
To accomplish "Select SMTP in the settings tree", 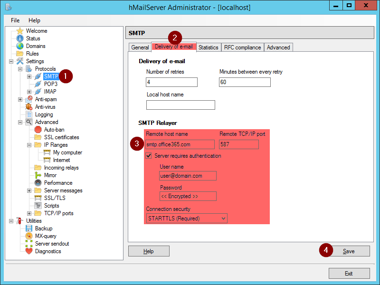I will [x=51, y=76].
